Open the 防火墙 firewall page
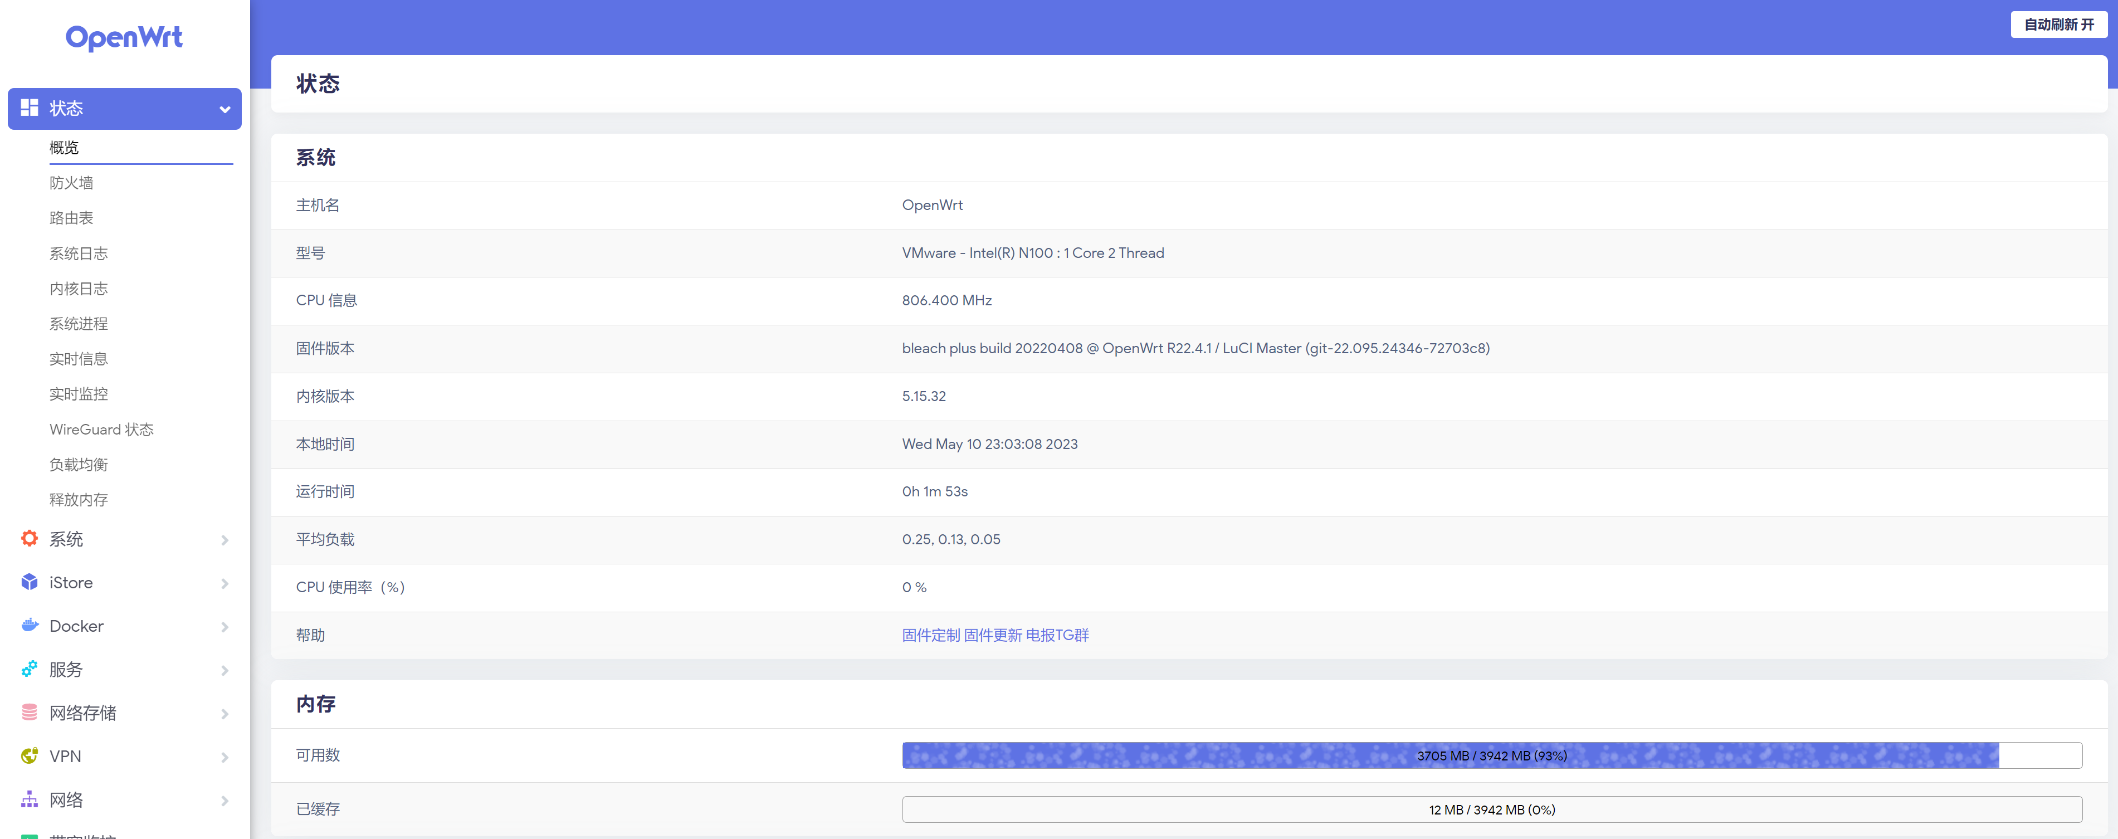 click(71, 183)
